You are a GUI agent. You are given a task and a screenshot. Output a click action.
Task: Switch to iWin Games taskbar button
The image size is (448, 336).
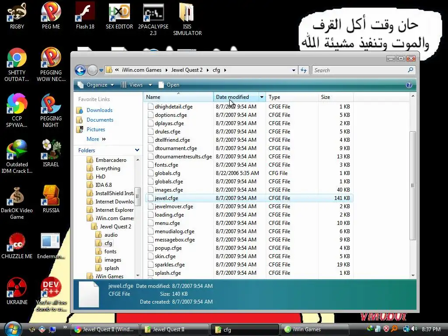pyautogui.click(x=315, y=329)
